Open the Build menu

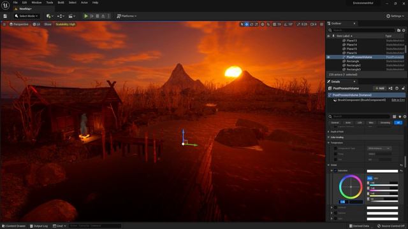61,3
